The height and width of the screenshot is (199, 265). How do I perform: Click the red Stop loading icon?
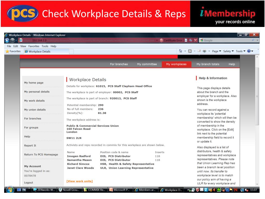pos(195,40)
